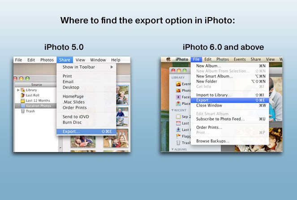
Task: Open File menu in iPhoto 5.0 menu bar
Action: [18, 60]
